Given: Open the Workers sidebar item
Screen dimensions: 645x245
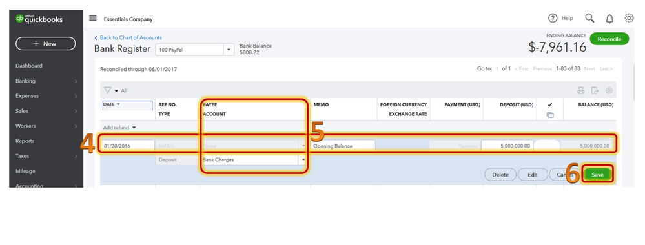Looking at the screenshot, I should click(x=26, y=126).
